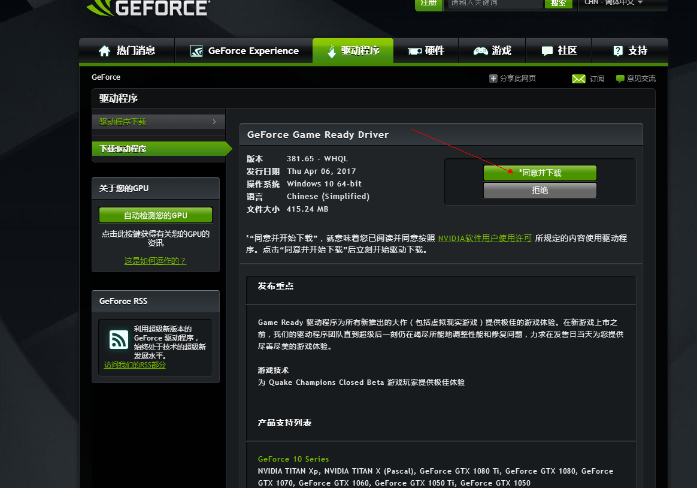Click the file size 415.24 MB

308,209
